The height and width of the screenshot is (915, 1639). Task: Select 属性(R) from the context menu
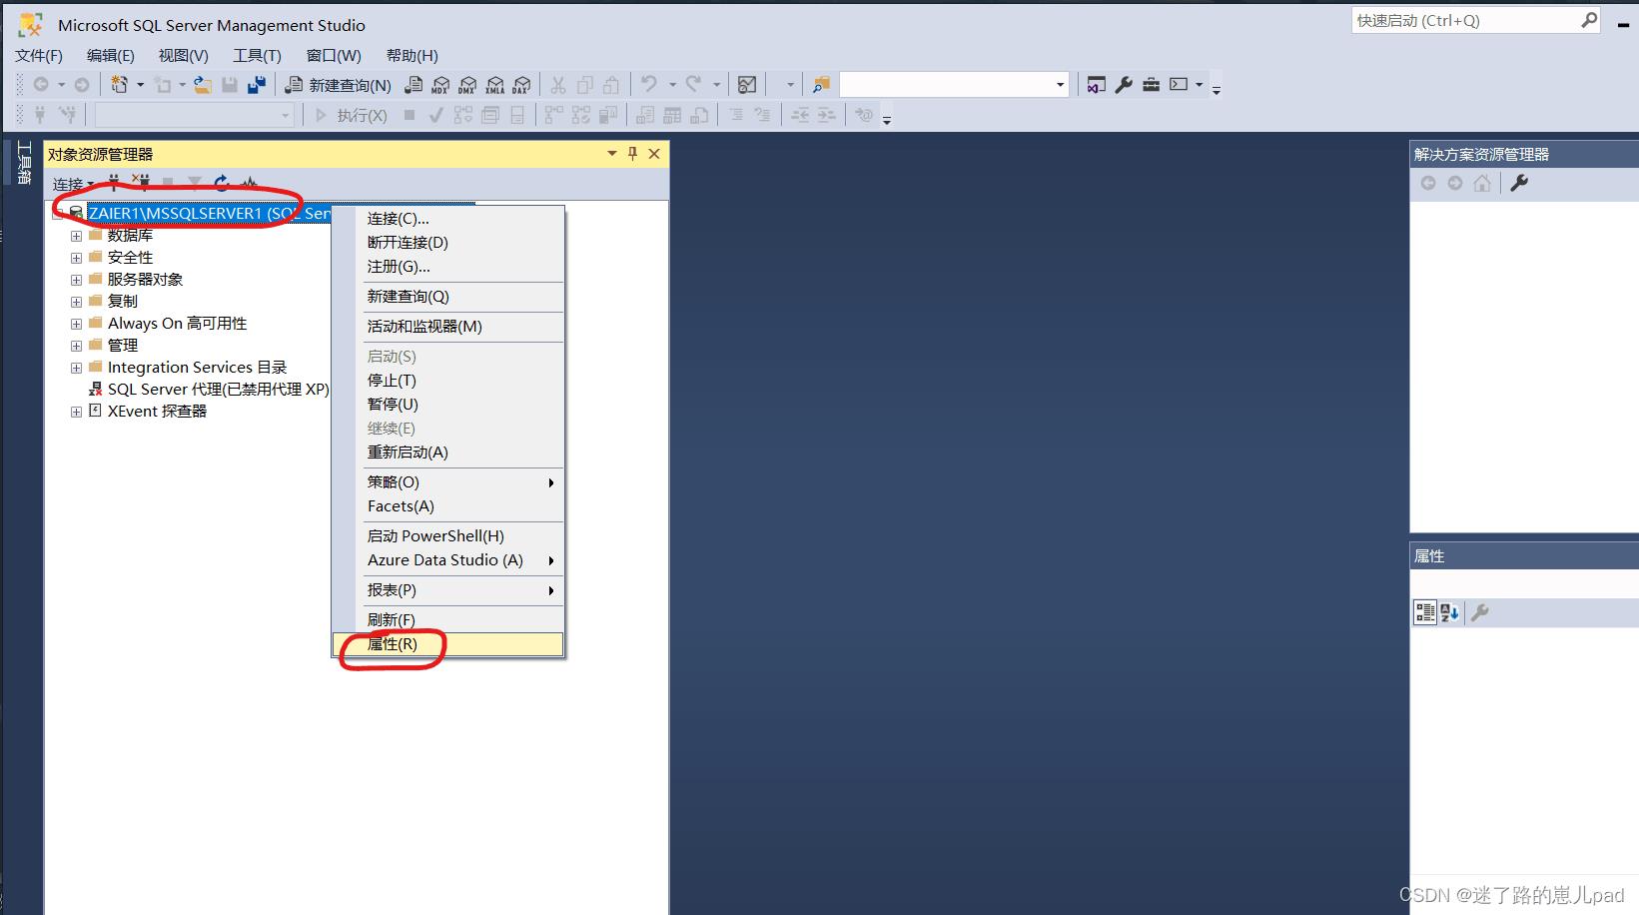point(393,644)
